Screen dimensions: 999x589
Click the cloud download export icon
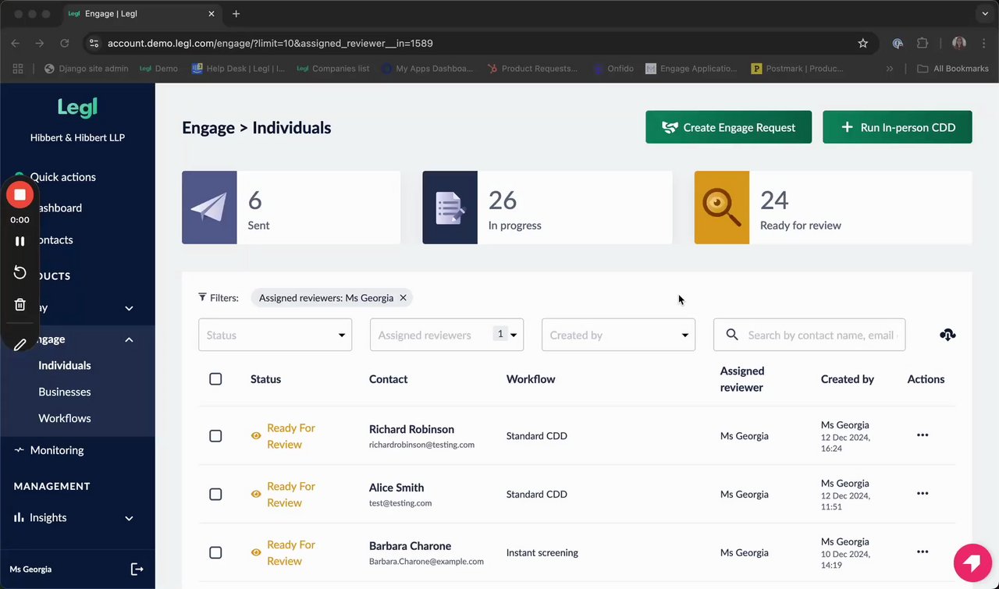947,335
